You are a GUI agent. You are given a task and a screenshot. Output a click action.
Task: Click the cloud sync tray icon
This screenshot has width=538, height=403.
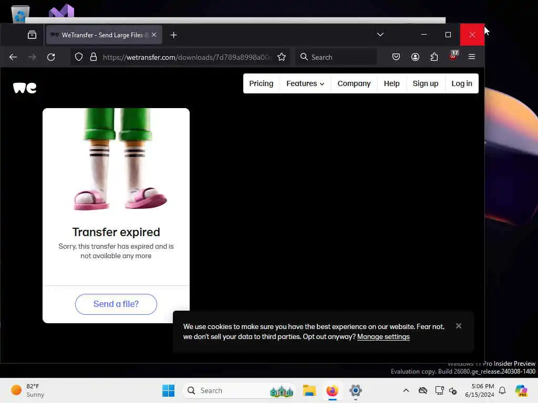(423, 390)
